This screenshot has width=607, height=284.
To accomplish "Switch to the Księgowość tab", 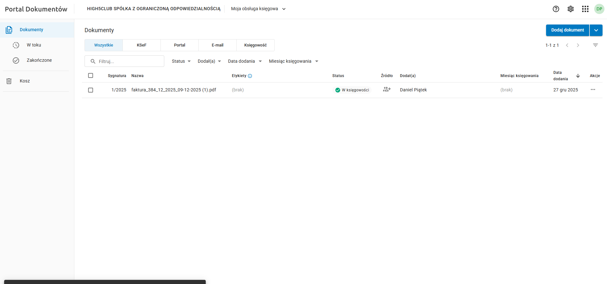I will pyautogui.click(x=255, y=45).
